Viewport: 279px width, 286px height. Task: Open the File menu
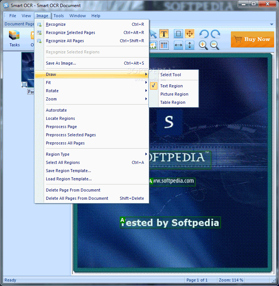[x=13, y=16]
